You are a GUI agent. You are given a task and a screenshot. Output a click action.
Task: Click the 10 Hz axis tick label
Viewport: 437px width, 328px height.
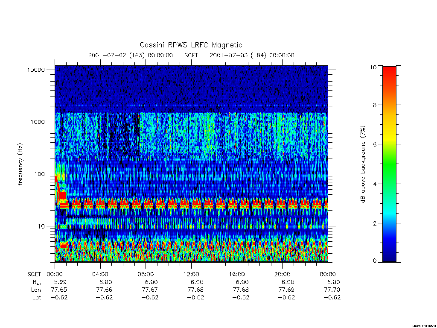tap(41, 226)
